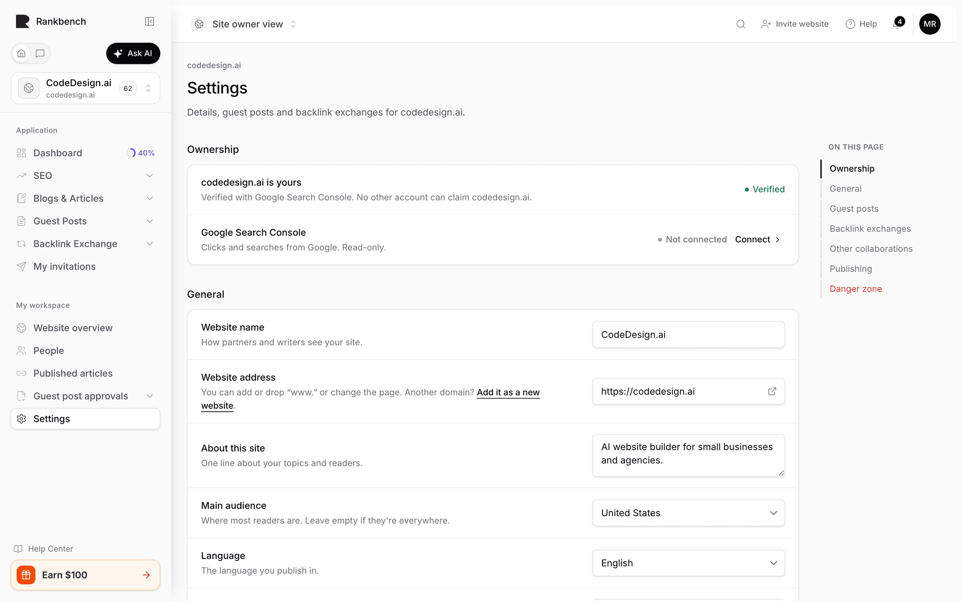This screenshot has width=962, height=601.
Task: Jump to the General section link
Action: [845, 189]
